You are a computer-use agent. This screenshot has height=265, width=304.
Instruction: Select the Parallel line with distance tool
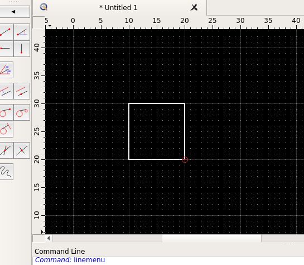click(6, 91)
